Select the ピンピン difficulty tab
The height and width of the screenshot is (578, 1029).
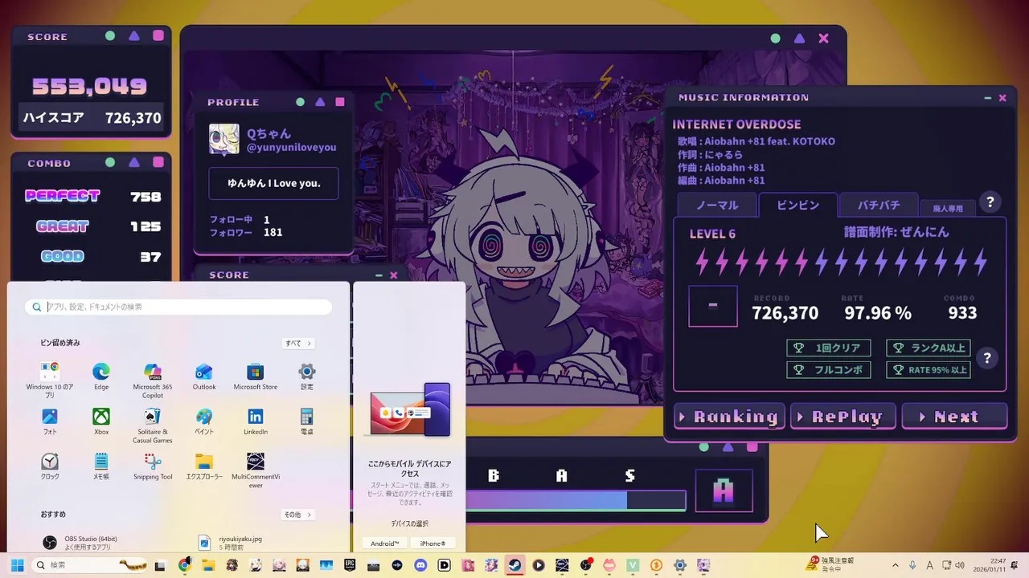coord(797,205)
